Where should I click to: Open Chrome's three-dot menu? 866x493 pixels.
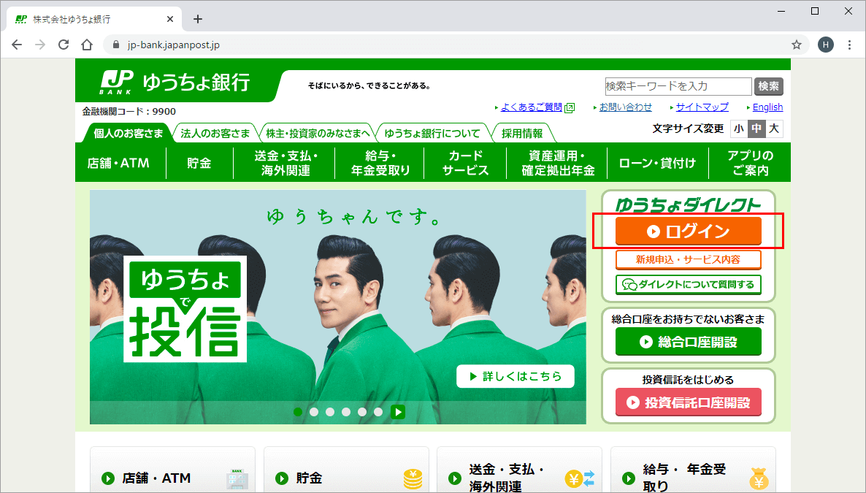pos(849,45)
